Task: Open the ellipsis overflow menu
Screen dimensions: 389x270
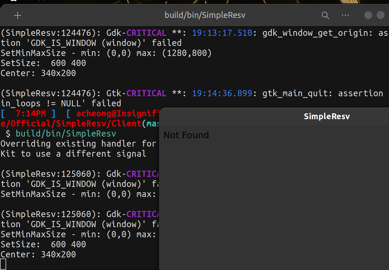Action: (345, 15)
